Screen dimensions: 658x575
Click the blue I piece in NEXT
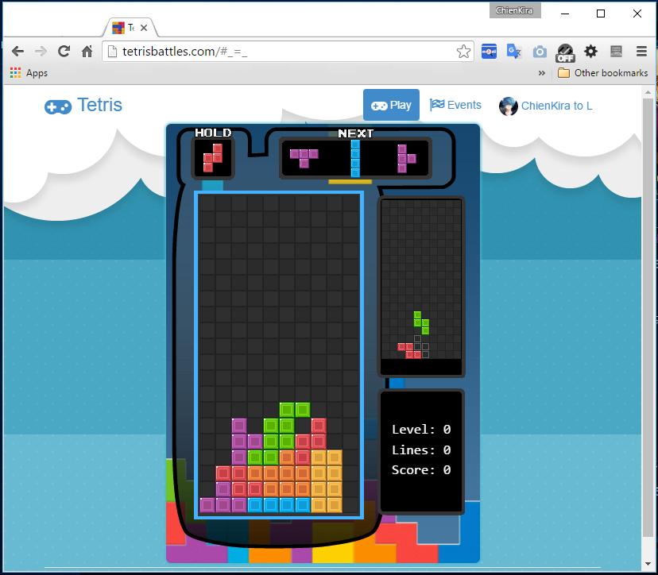355,159
